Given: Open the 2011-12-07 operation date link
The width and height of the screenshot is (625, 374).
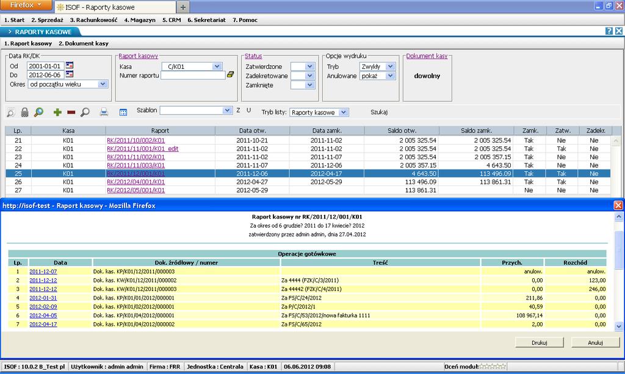Looking at the screenshot, I should [x=43, y=272].
